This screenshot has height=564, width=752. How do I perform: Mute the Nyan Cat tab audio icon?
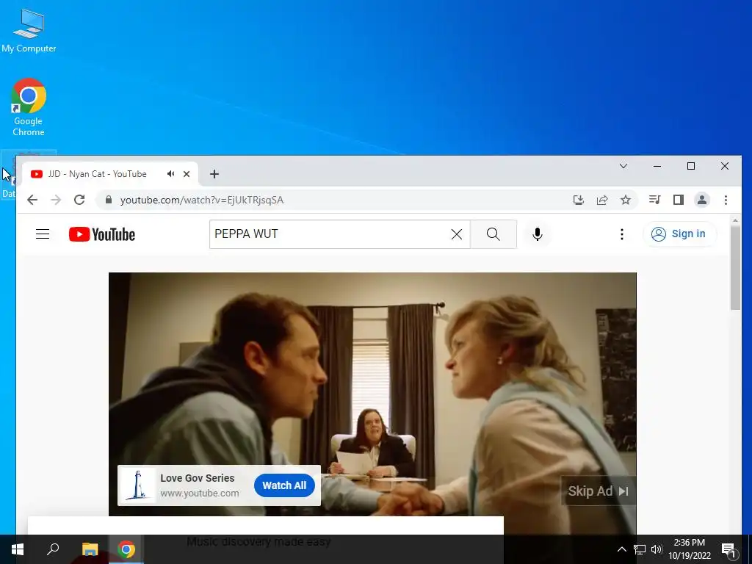170,173
